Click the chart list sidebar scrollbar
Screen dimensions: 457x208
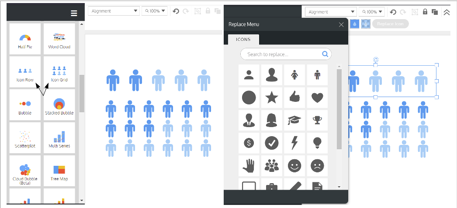82,94
